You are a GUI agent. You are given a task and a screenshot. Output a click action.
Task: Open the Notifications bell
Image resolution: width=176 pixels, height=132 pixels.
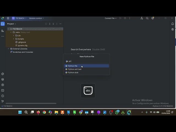173,24
